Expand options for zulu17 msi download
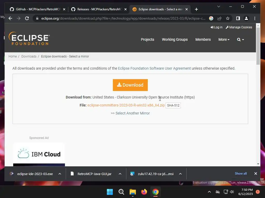 click(x=180, y=174)
